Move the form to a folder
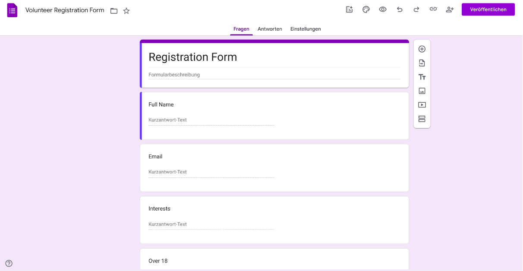Viewport: 523px width, 271px height. point(113,10)
